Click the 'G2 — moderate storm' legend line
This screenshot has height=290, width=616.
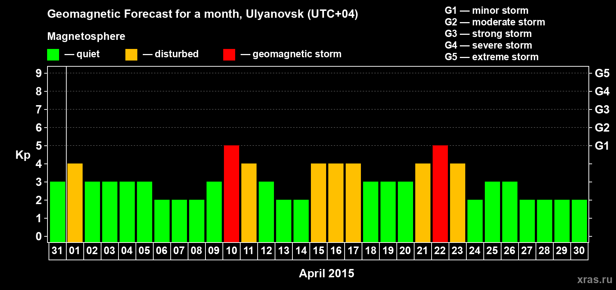click(495, 22)
